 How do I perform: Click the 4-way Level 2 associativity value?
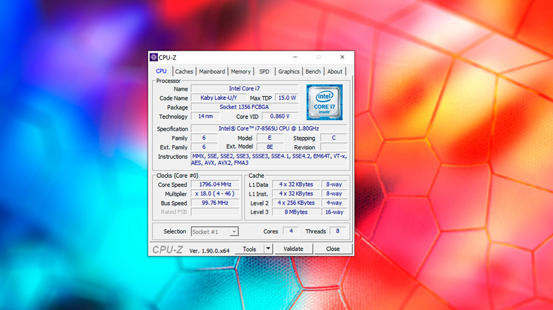coord(334,203)
